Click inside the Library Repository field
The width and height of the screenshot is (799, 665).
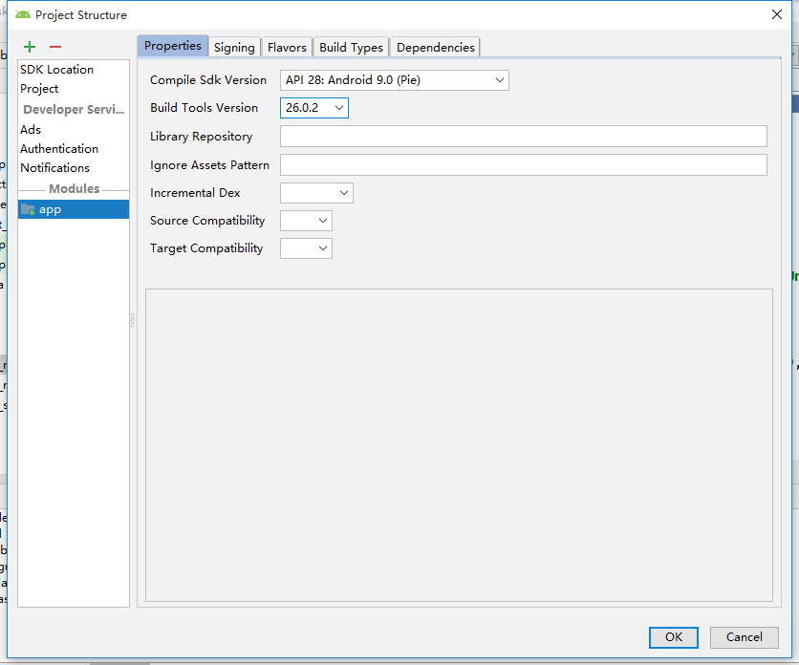pyautogui.click(x=523, y=136)
